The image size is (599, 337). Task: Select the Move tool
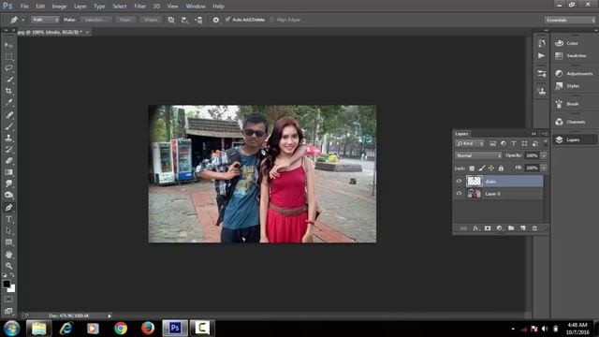(8, 45)
